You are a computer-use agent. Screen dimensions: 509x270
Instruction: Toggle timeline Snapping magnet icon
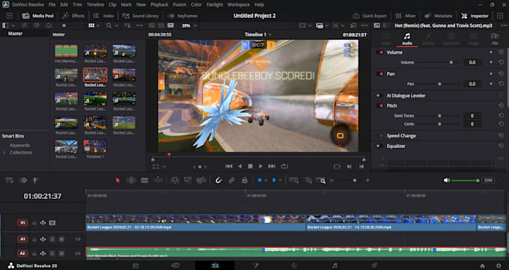[219, 180]
